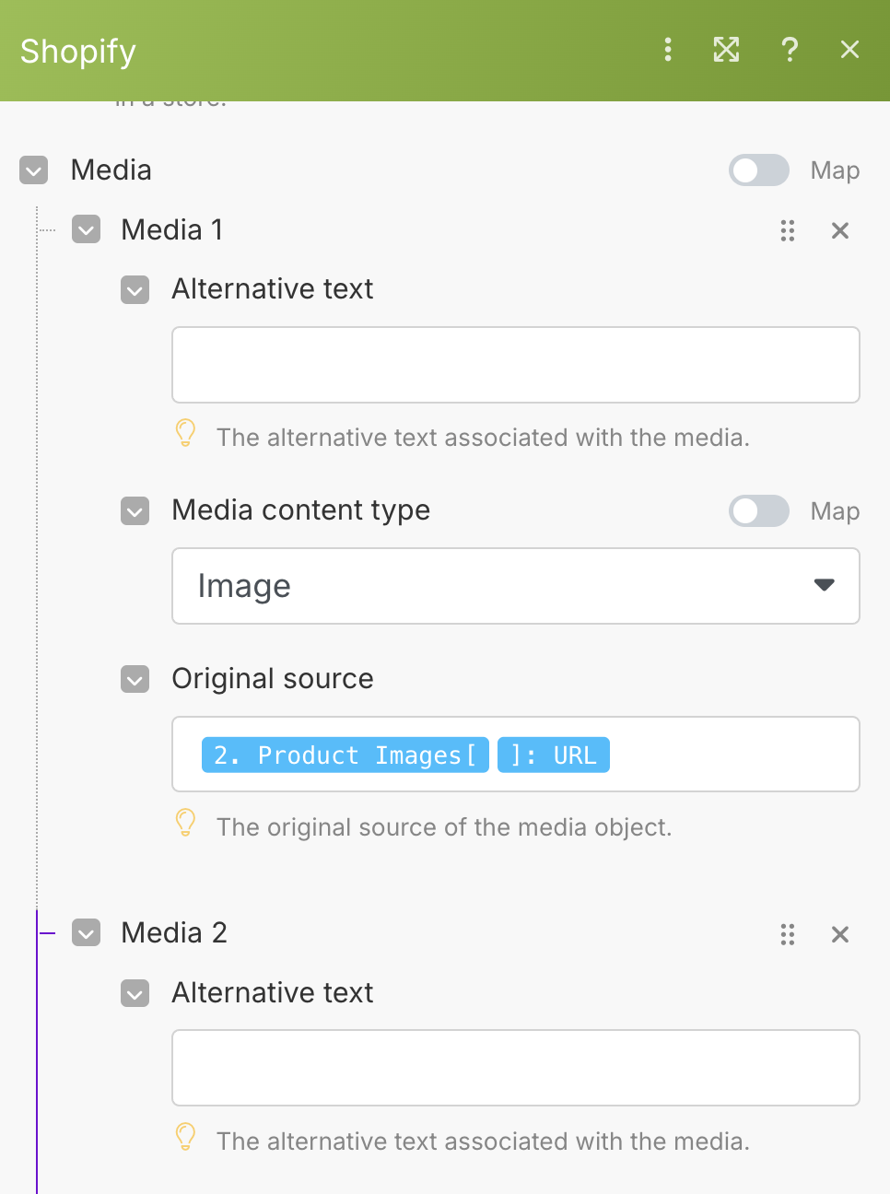This screenshot has height=1194, width=890.
Task: Open the Shopify module help icon
Action: pyautogui.click(x=790, y=50)
